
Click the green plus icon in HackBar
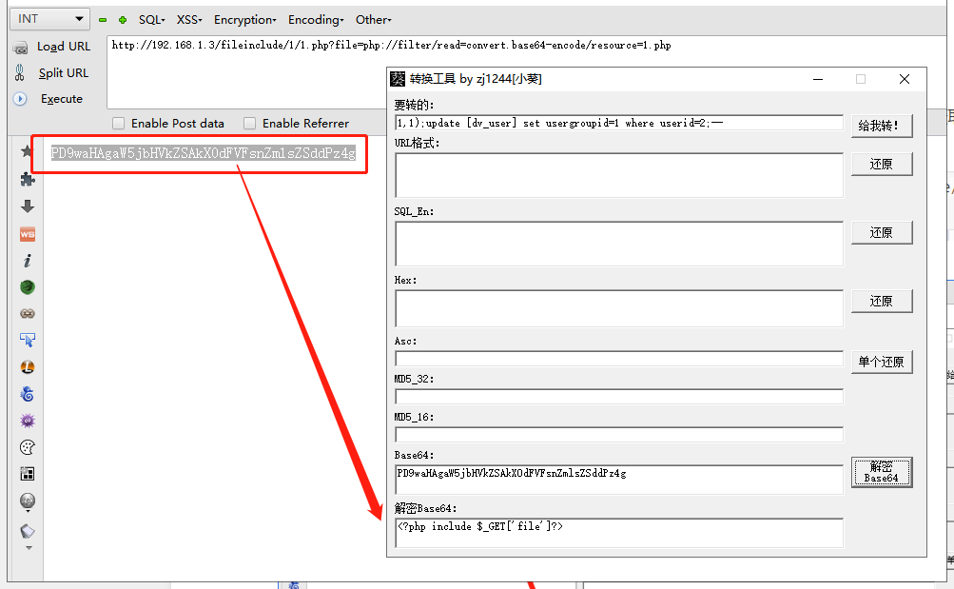pyautogui.click(x=123, y=20)
